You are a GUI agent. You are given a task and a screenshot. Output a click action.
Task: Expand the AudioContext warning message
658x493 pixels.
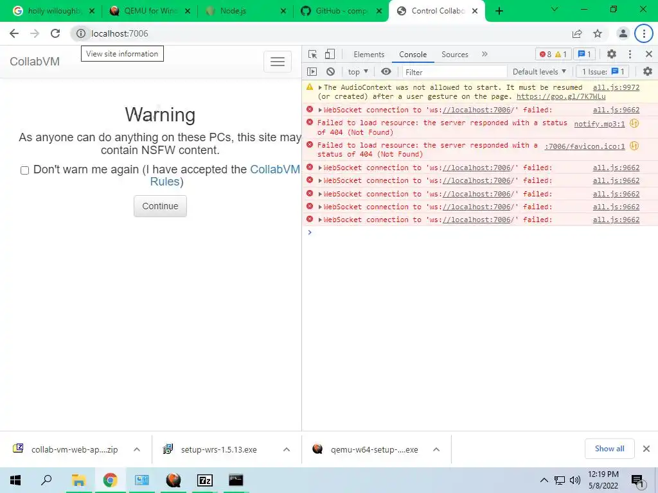[320, 87]
